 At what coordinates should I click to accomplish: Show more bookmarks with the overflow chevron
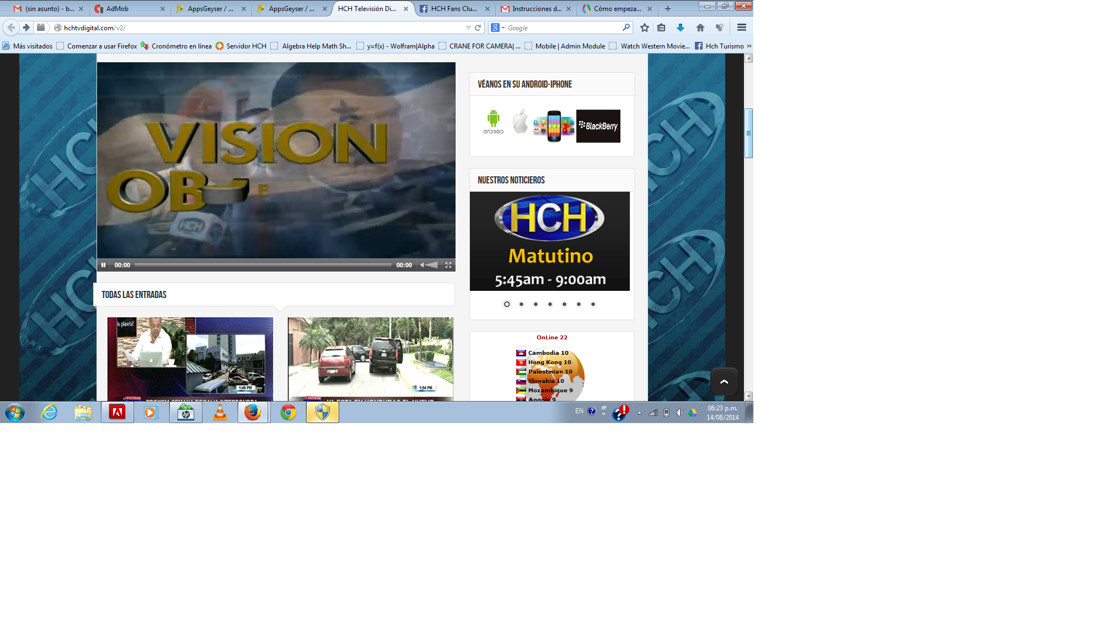[x=749, y=46]
